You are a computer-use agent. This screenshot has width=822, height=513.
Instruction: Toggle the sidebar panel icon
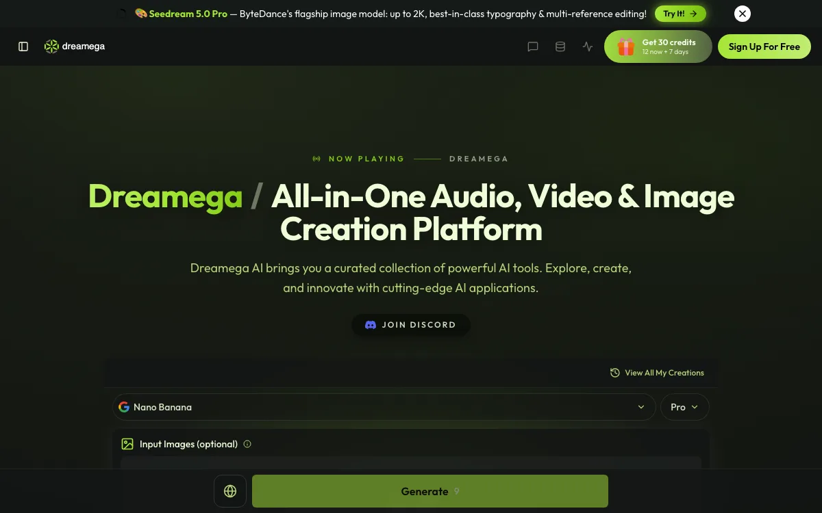(23, 47)
